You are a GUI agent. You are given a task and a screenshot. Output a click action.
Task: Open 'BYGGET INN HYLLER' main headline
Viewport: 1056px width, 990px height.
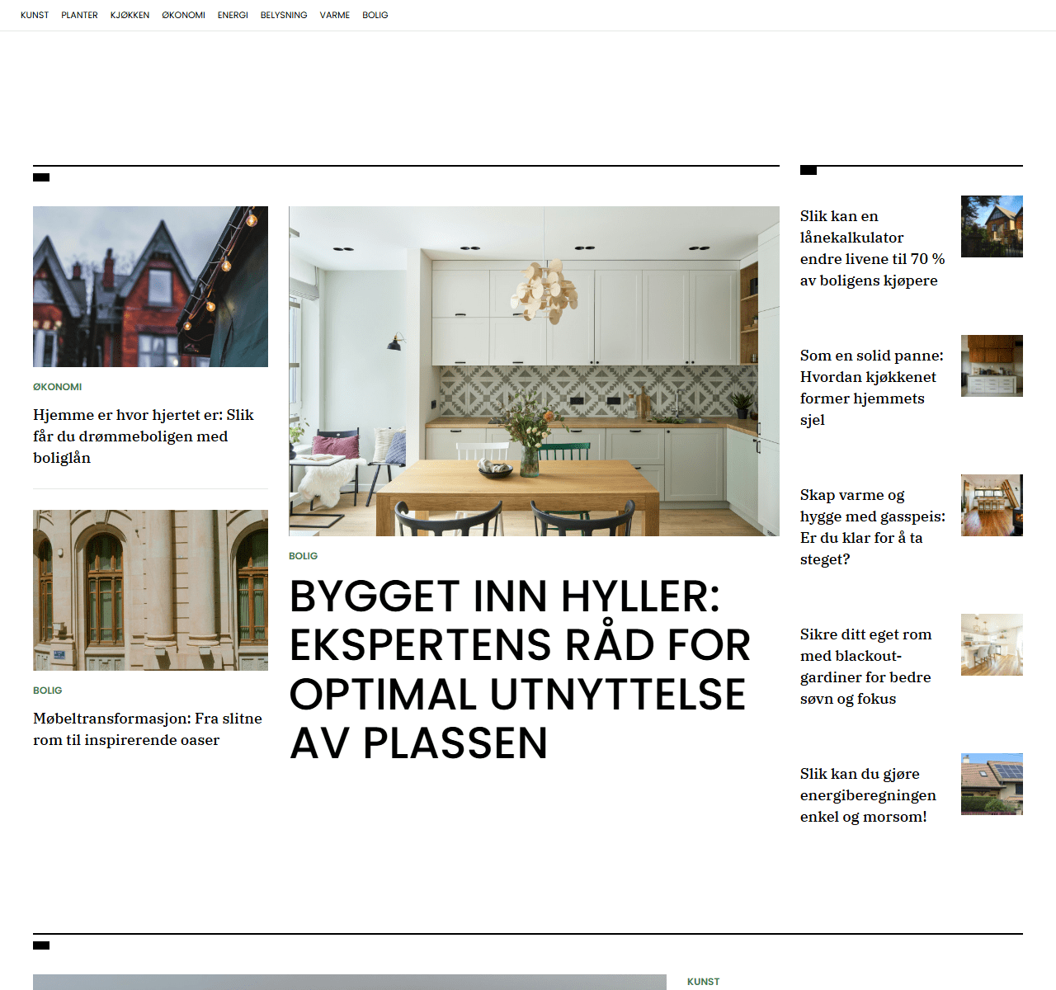coord(520,669)
